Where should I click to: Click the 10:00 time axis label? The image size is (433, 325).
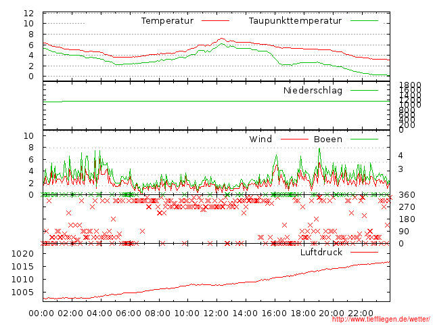(187, 313)
